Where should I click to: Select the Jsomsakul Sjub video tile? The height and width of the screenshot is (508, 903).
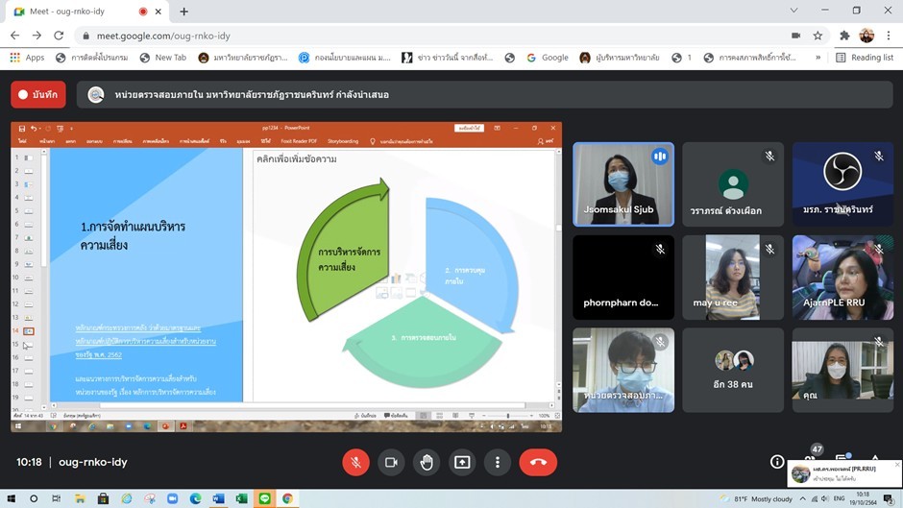623,184
